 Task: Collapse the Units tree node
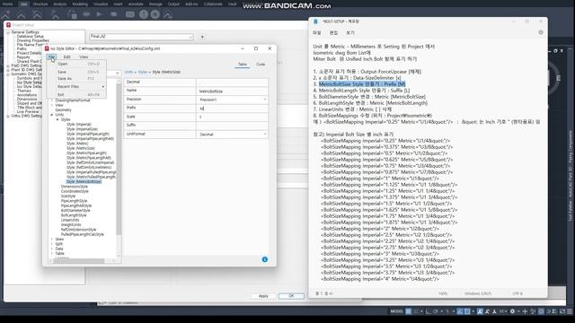[x=52, y=115]
